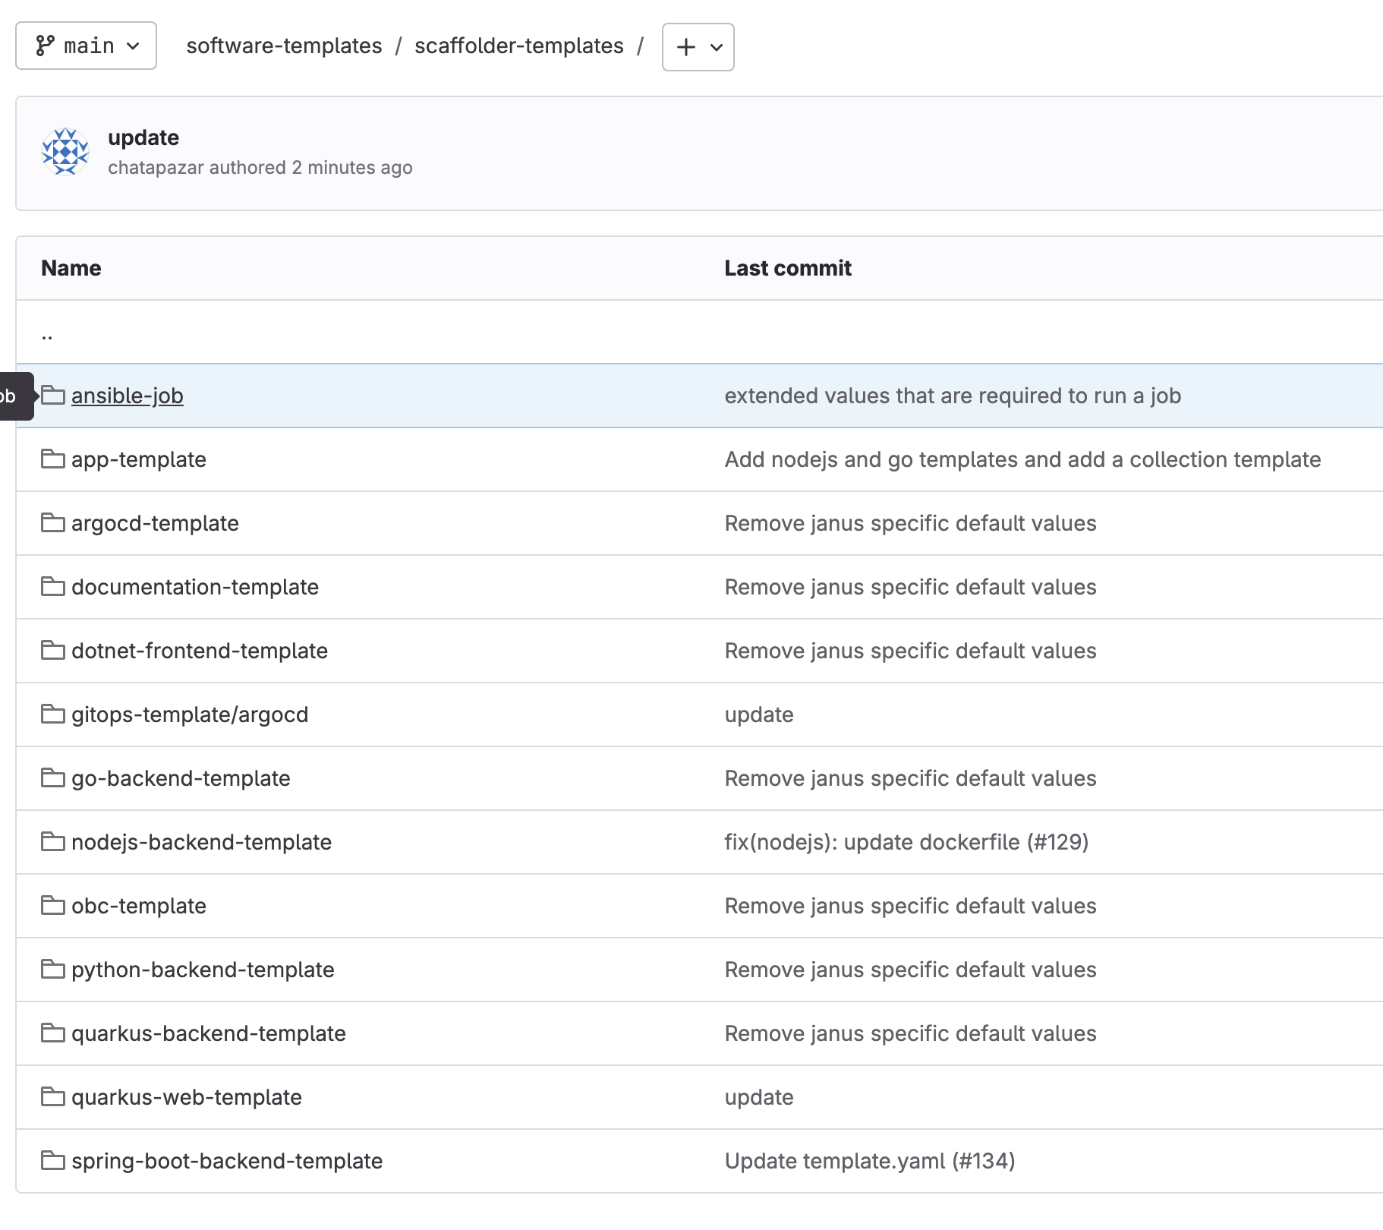Click the ansible-job folder icon

coord(53,395)
